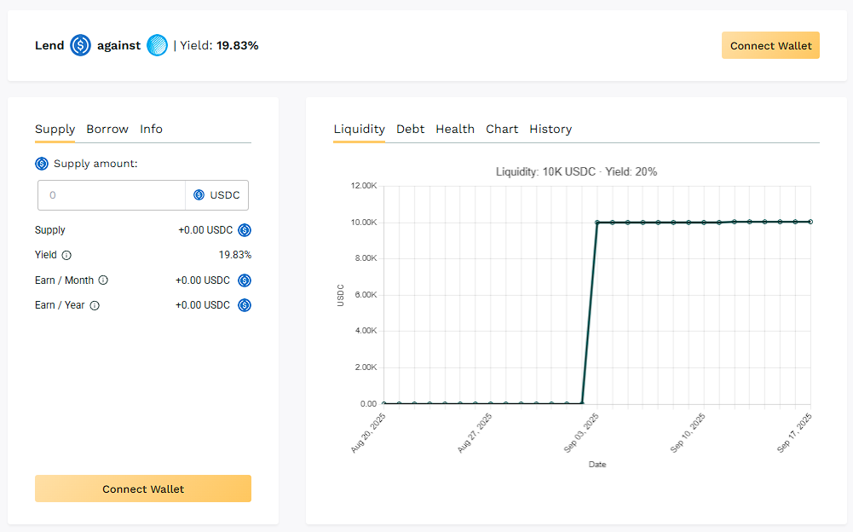Open the Info tab
This screenshot has width=853, height=532.
151,130
